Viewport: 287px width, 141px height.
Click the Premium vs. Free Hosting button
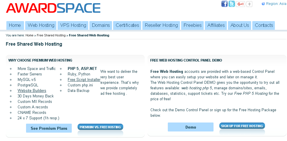coord(100,127)
